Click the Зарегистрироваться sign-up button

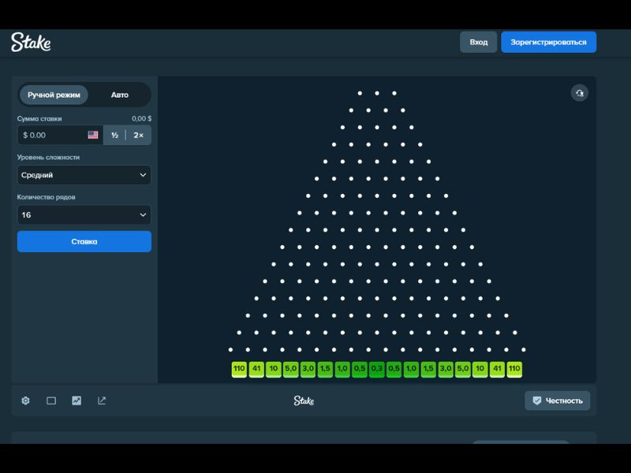(548, 43)
